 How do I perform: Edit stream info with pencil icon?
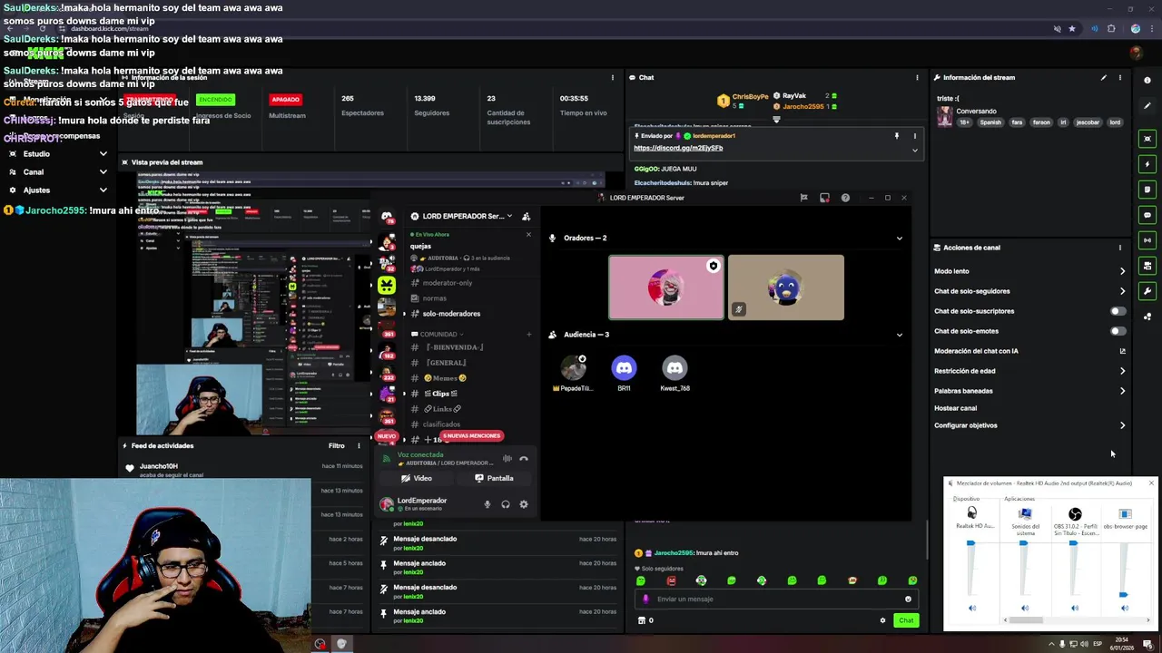pyautogui.click(x=1104, y=78)
